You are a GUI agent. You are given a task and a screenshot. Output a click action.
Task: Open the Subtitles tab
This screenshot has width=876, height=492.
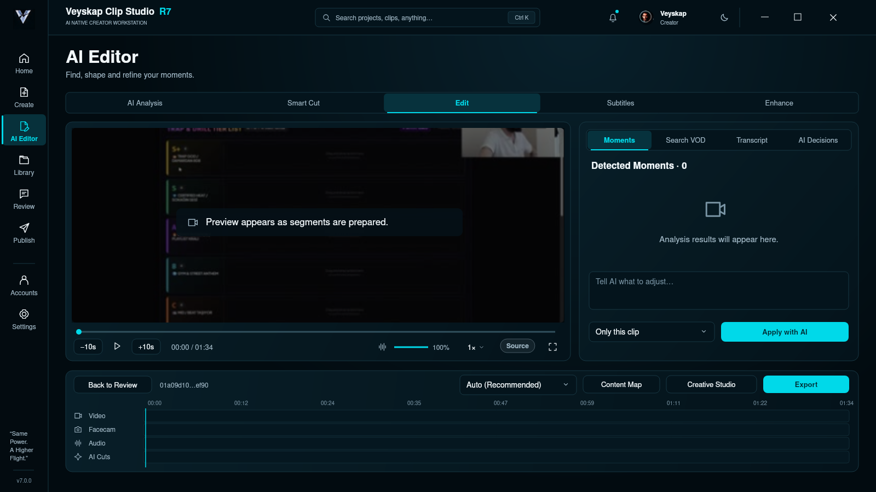point(620,103)
